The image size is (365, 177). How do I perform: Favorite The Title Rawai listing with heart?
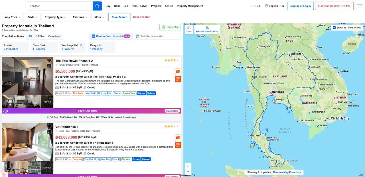[49, 60]
